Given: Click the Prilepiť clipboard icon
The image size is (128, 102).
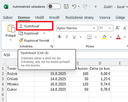Looking at the screenshot, I should click(11, 28).
